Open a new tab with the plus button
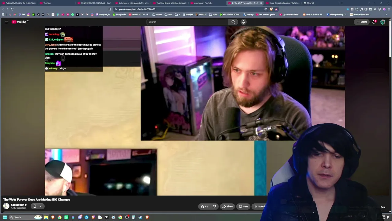The width and height of the screenshot is (392, 221). point(342,3)
